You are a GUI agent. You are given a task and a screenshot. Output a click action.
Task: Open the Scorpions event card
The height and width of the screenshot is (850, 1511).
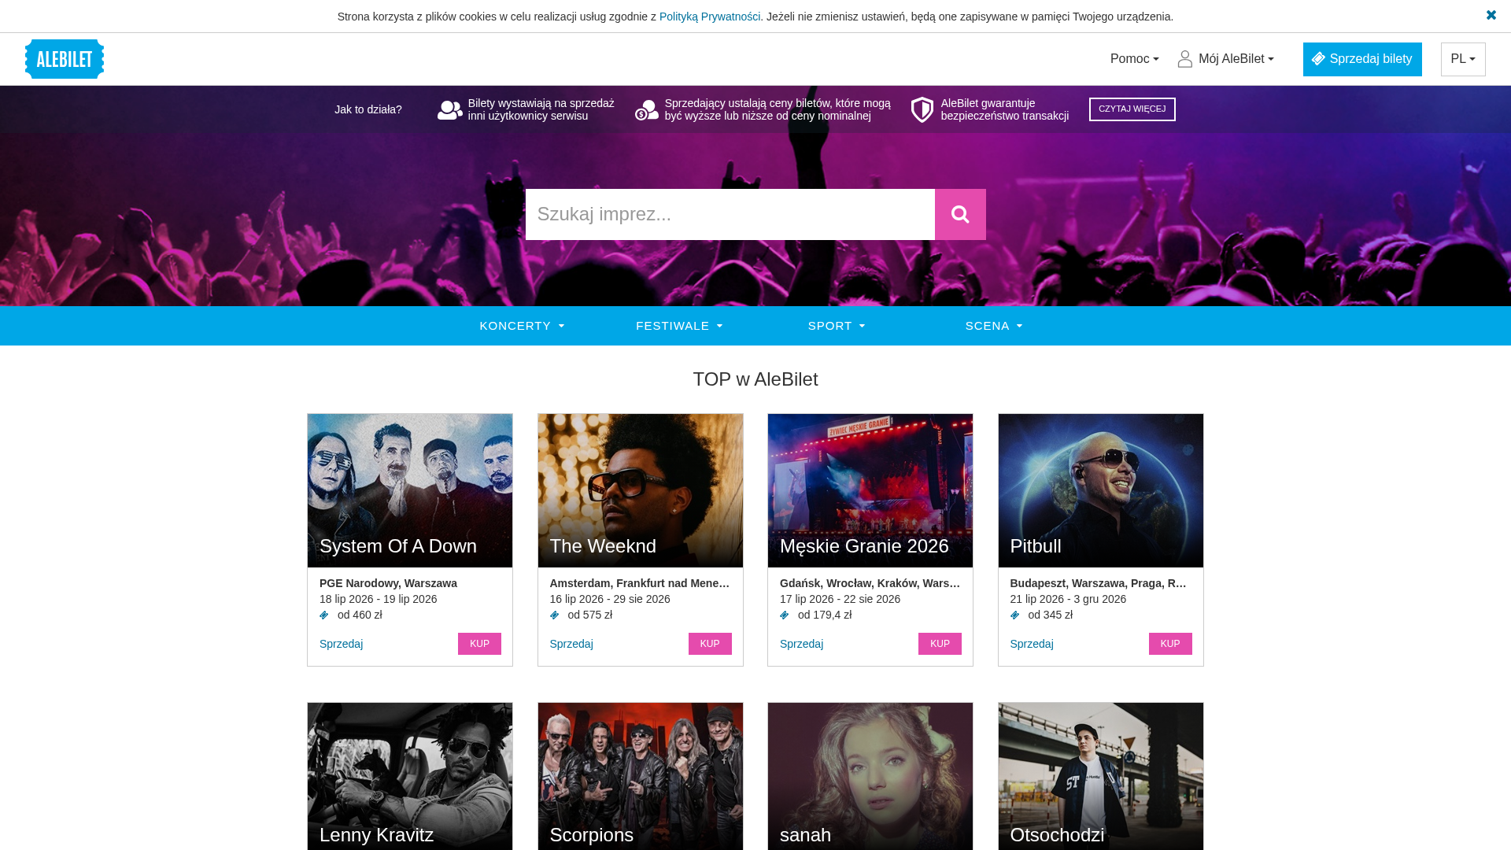(x=641, y=776)
